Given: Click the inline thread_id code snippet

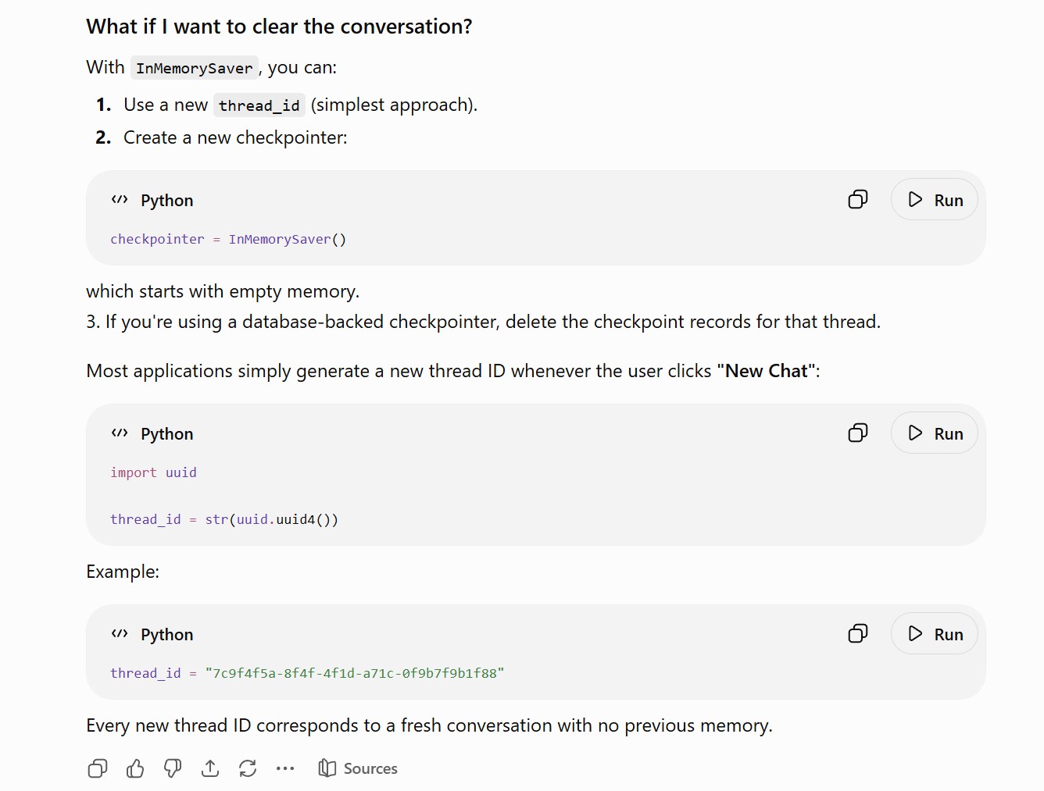Looking at the screenshot, I should click(x=259, y=105).
